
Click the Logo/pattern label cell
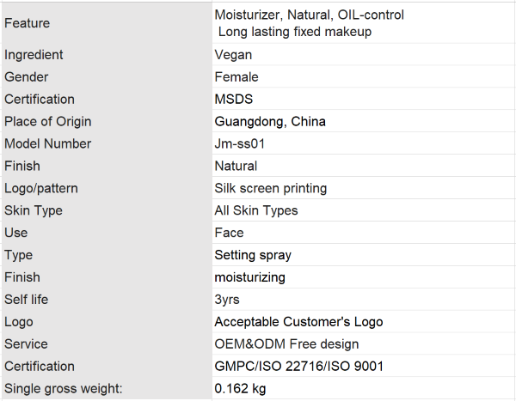(x=107, y=188)
